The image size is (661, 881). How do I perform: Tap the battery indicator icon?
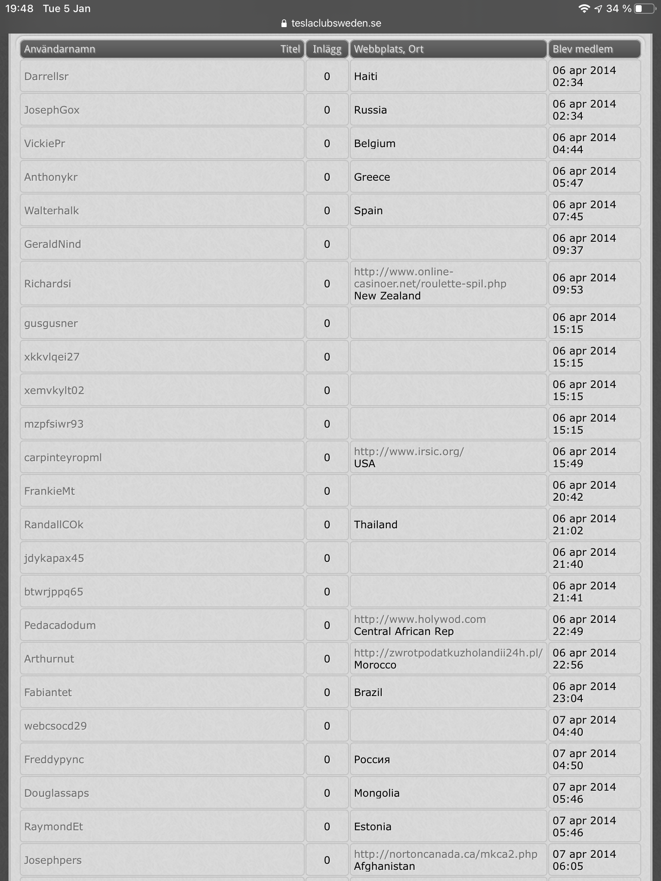pos(644,9)
